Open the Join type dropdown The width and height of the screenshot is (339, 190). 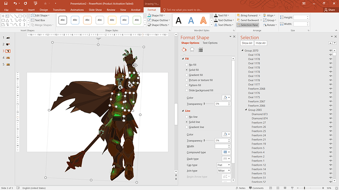224,170
